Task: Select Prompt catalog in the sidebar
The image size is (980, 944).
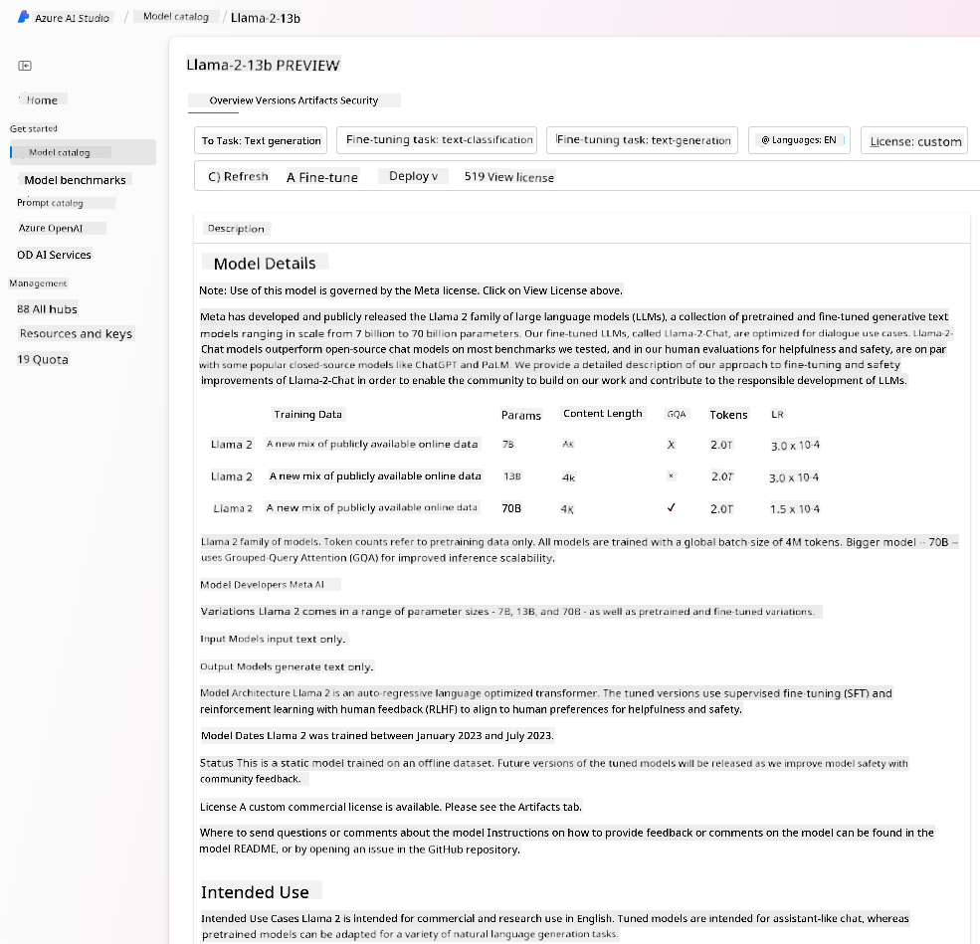Action: [x=50, y=203]
